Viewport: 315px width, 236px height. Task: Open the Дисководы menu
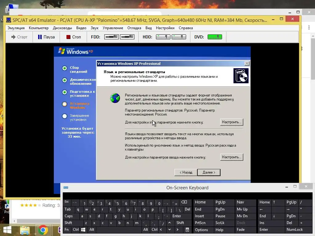pos(62,28)
